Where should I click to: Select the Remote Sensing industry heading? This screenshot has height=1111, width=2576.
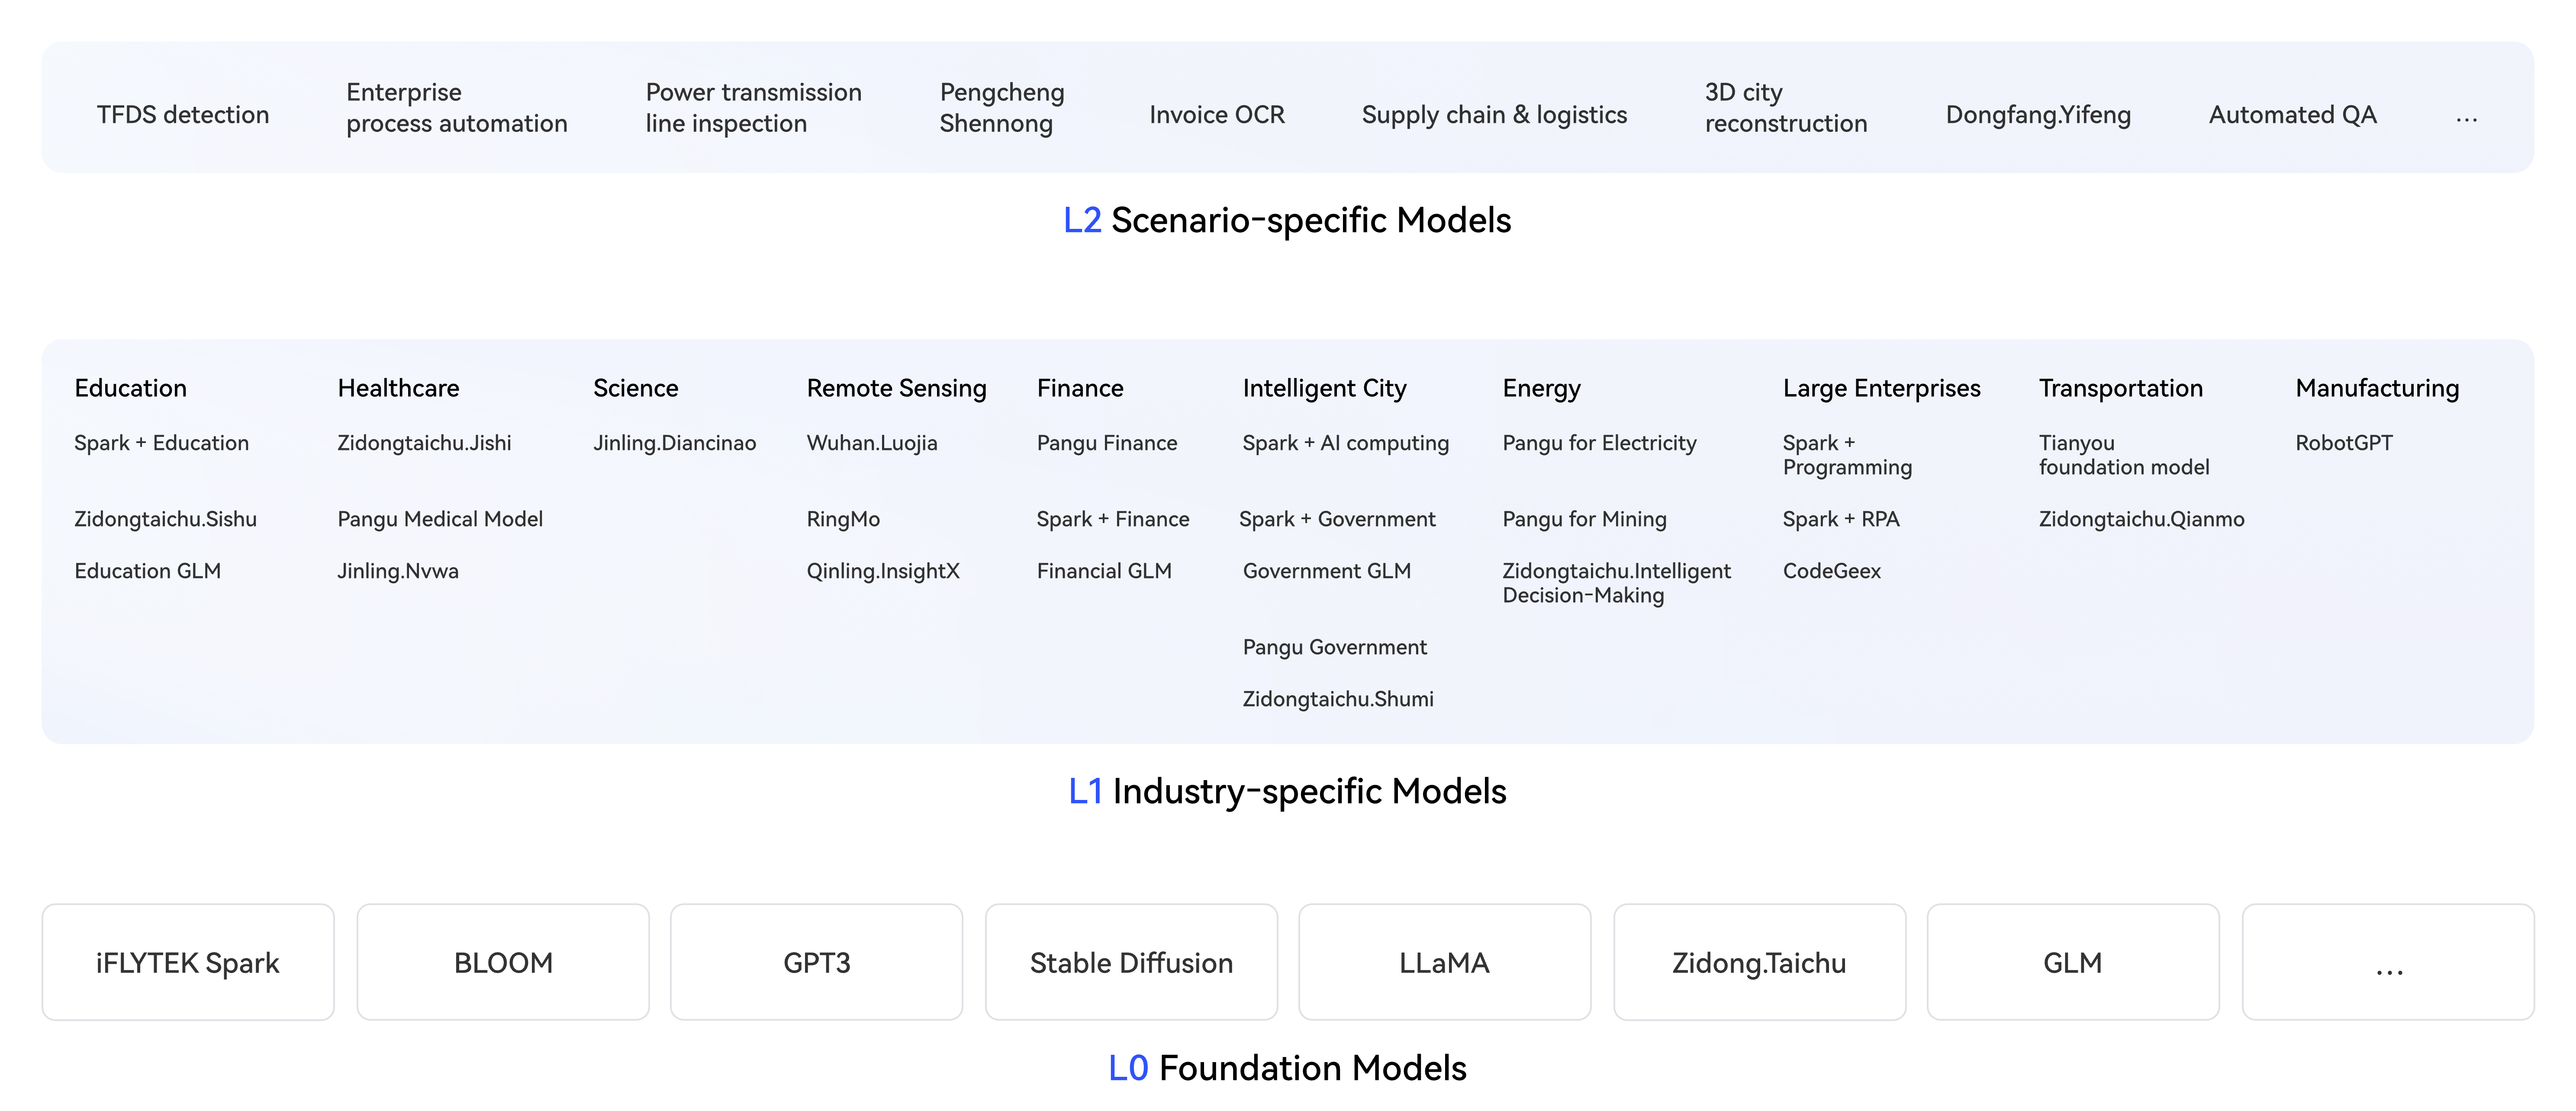pyautogui.click(x=896, y=388)
